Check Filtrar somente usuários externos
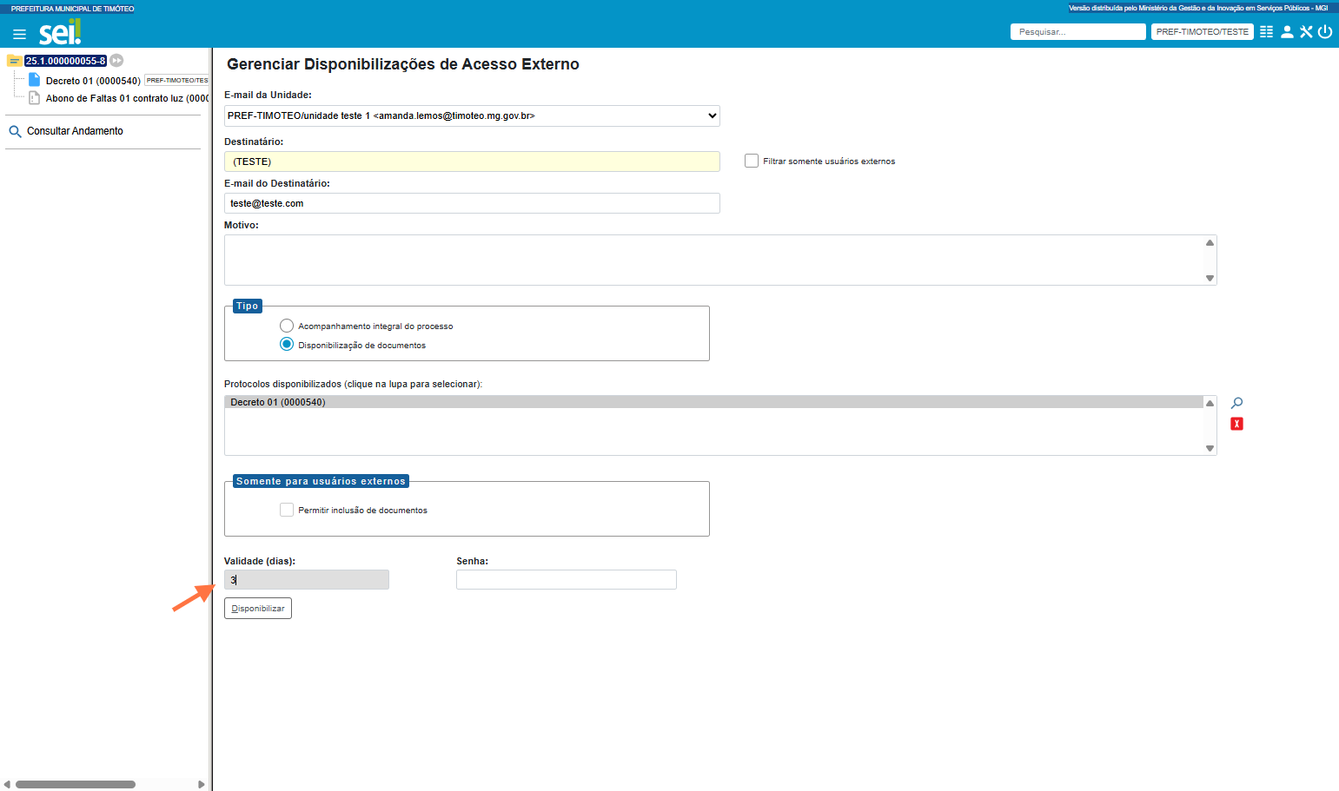 [x=752, y=161]
